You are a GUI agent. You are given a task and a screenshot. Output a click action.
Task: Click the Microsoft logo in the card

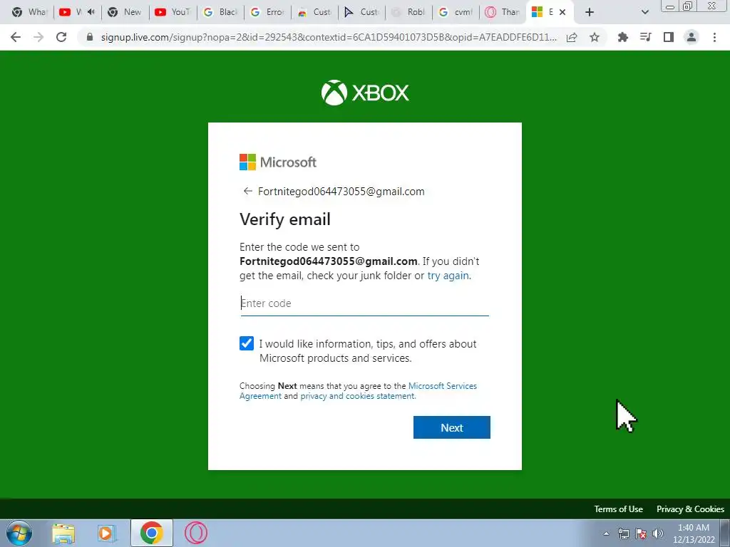278,162
